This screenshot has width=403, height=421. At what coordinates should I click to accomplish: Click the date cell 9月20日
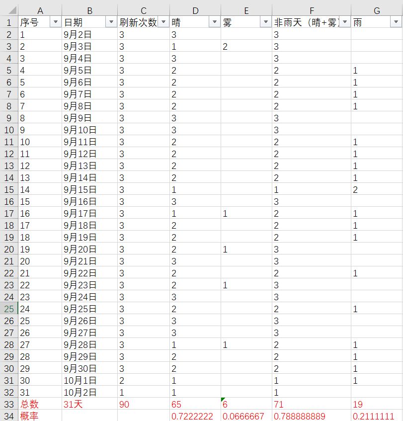(89, 249)
